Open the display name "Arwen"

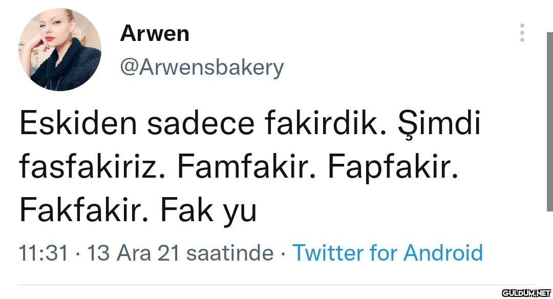(155, 34)
